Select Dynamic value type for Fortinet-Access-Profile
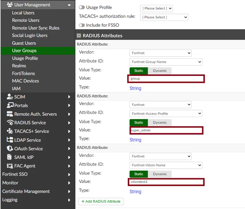 point(160,123)
